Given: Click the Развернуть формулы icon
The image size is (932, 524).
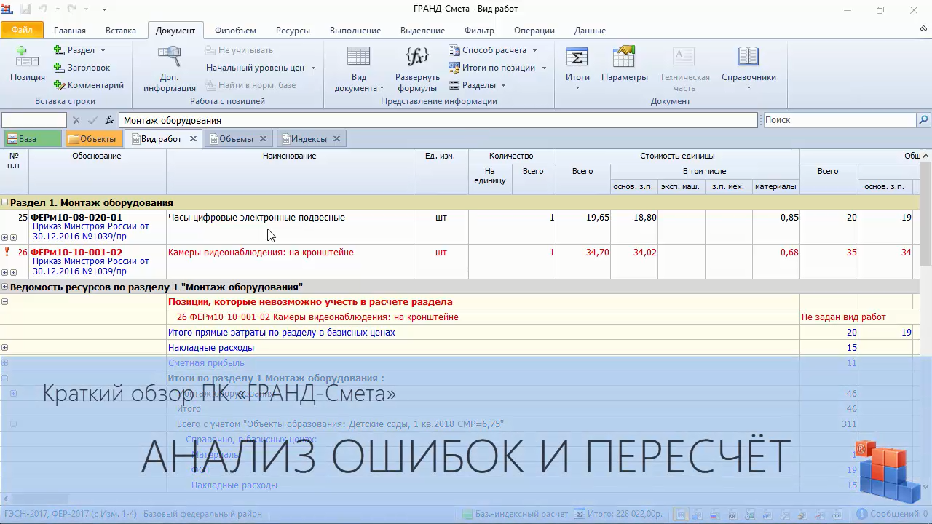Looking at the screenshot, I should pyautogui.click(x=417, y=57).
